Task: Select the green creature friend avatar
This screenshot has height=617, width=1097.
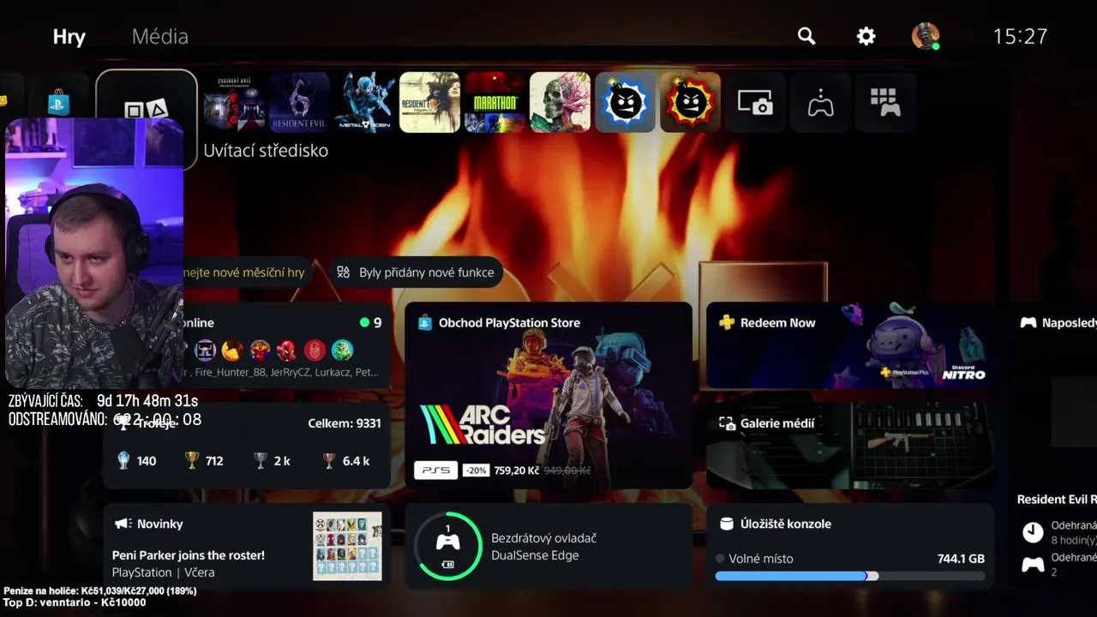Action: pyautogui.click(x=342, y=350)
